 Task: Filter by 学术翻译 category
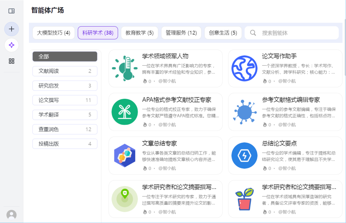[65, 115]
